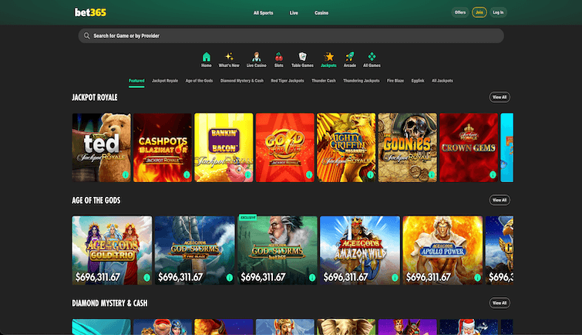The width and height of the screenshot is (582, 335).
Task: Open Ted Jackpot Royale game tile
Action: pos(101,147)
